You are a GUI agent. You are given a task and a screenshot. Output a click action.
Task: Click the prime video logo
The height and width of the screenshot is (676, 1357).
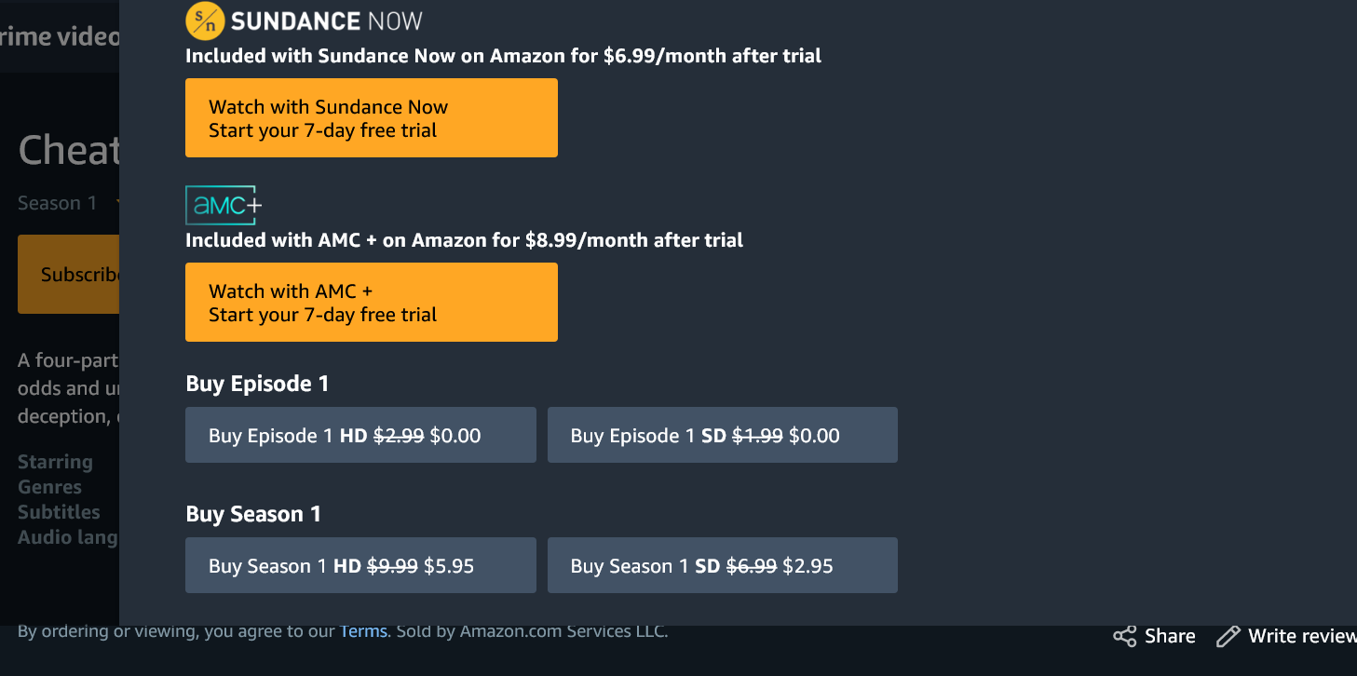click(x=60, y=37)
